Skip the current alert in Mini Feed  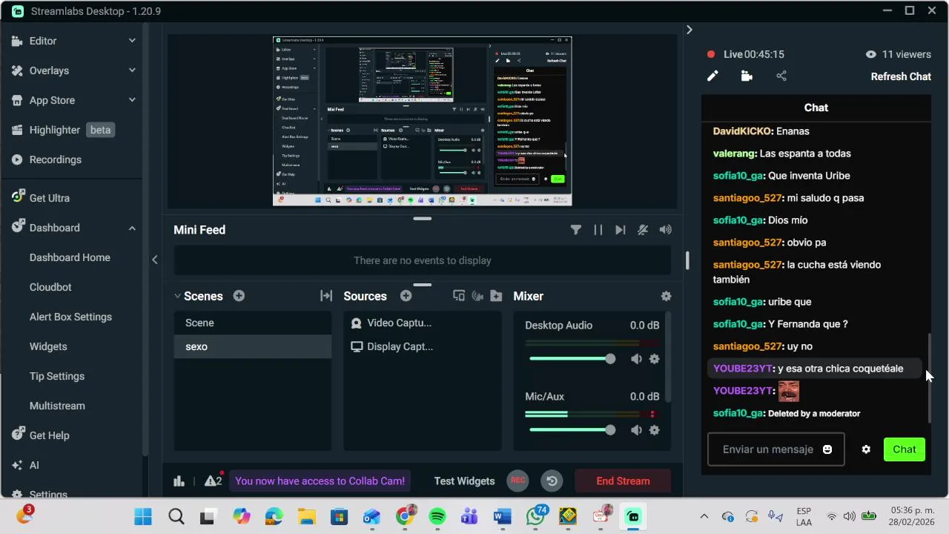[x=620, y=230]
